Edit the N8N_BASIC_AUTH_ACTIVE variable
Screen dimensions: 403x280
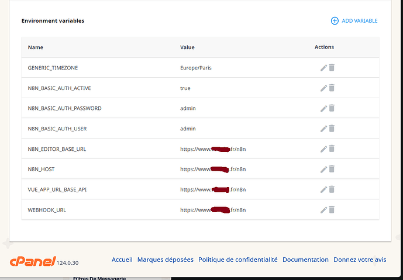323,88
